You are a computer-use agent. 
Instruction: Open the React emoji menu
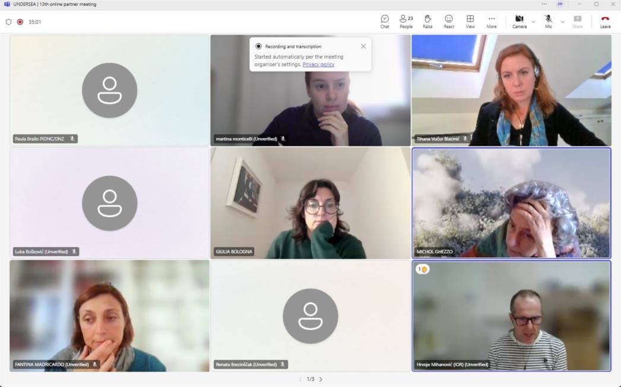(449, 21)
